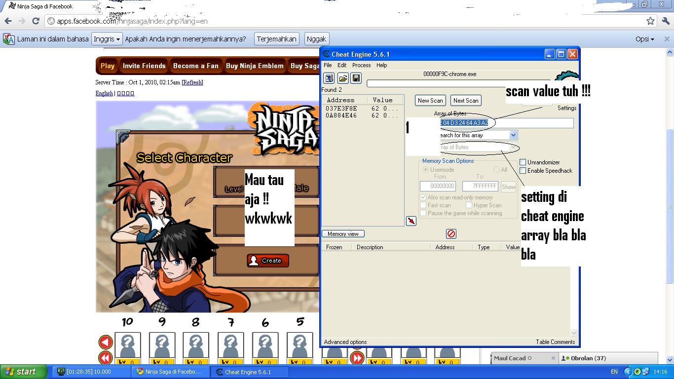Tick Enable Speedhack checkbox
Viewport: 674px width, 379px height.
(x=523, y=171)
